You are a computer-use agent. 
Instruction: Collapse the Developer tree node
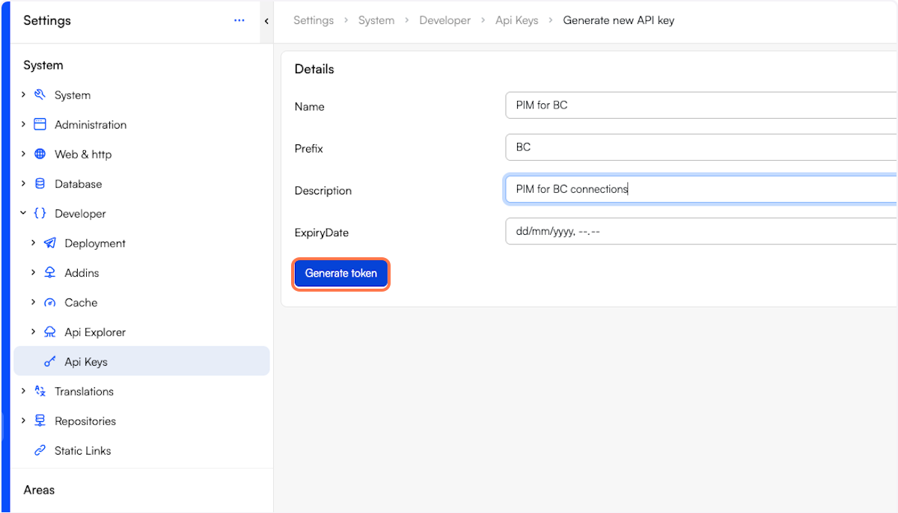click(23, 213)
